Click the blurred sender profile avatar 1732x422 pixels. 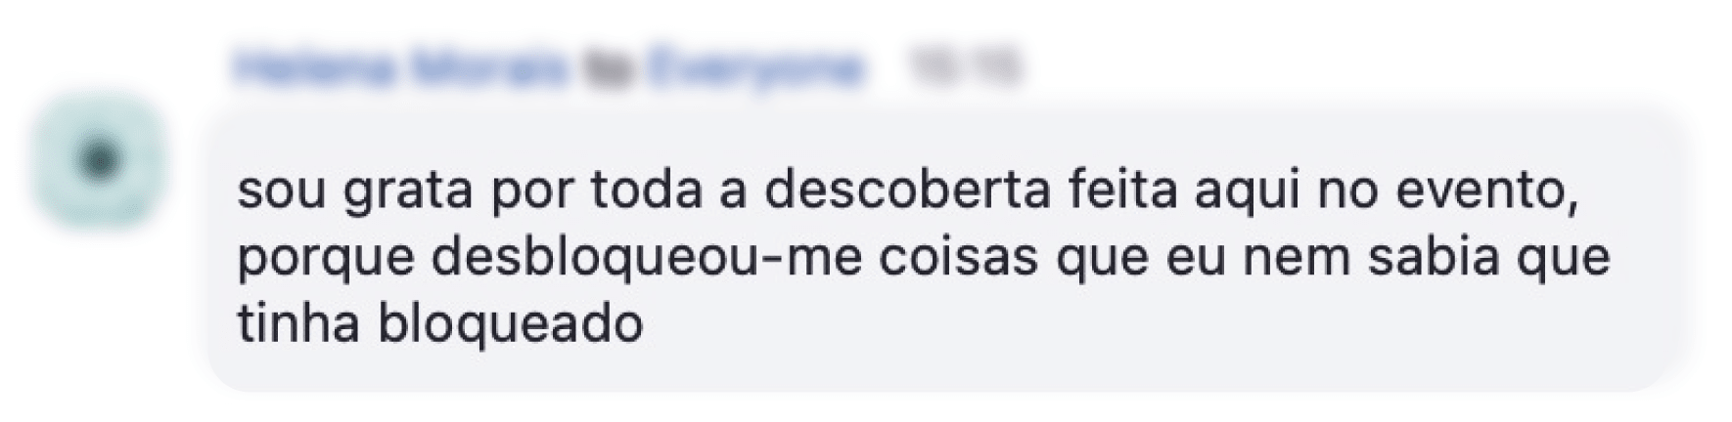[x=96, y=162]
